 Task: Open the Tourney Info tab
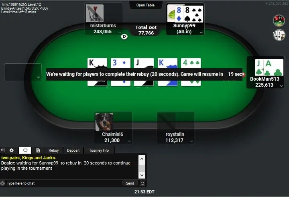99,150
